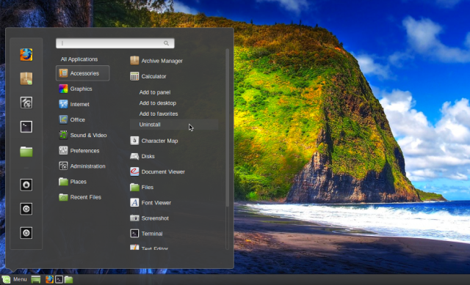Click the Terminal launcher in the bottom panel
This screenshot has height=285, width=470.
59,279
